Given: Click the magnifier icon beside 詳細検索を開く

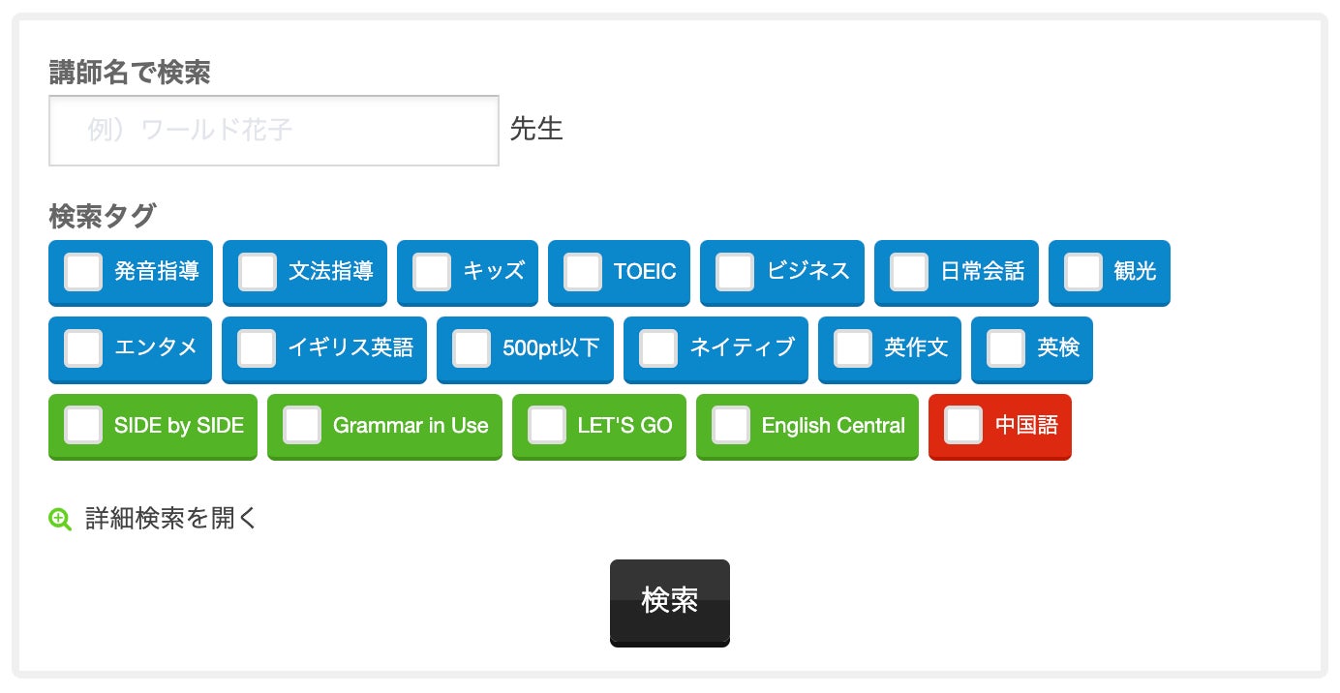Looking at the screenshot, I should click(x=60, y=520).
